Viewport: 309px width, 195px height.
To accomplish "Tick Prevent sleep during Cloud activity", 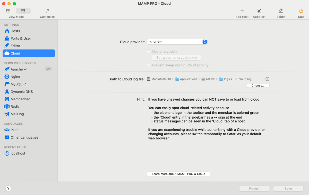I will click(149, 65).
